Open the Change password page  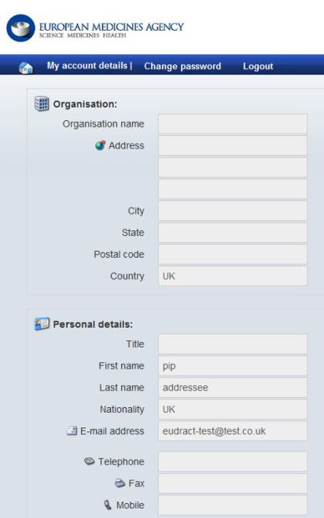(x=182, y=66)
